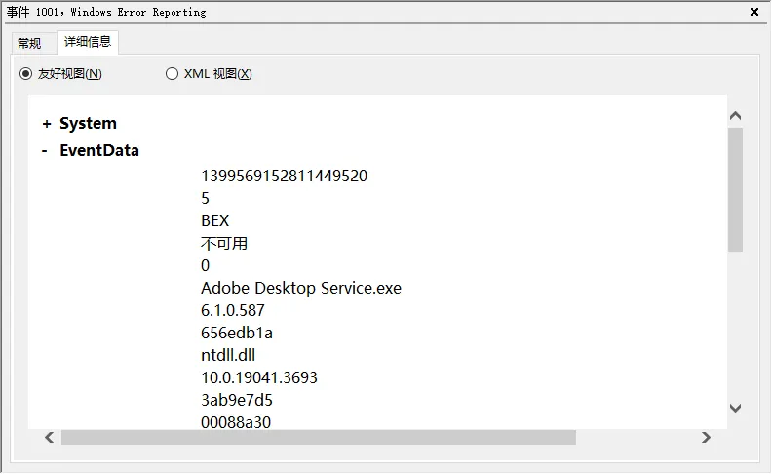Image resolution: width=772 pixels, height=474 pixels.
Task: Click the System heading text
Action: [x=88, y=124]
